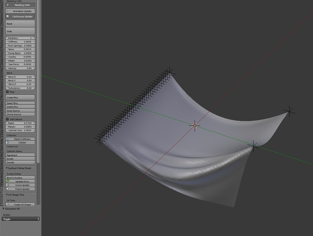Viewport: 313px width, 236px height.
Task: Toggle the Collider option
Action: (x=20, y=143)
